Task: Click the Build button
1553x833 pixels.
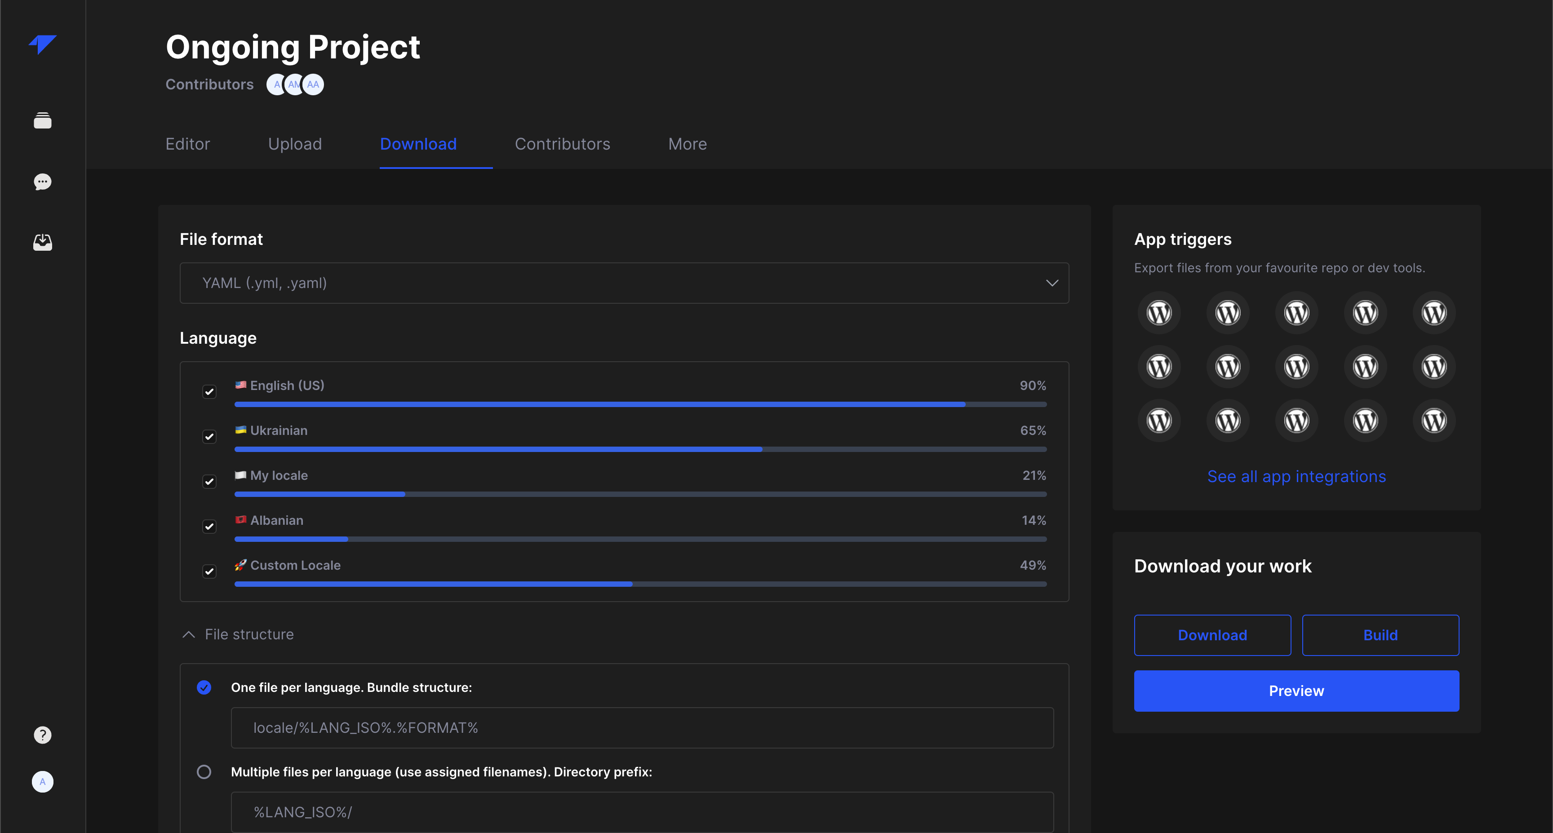Action: [1380, 635]
